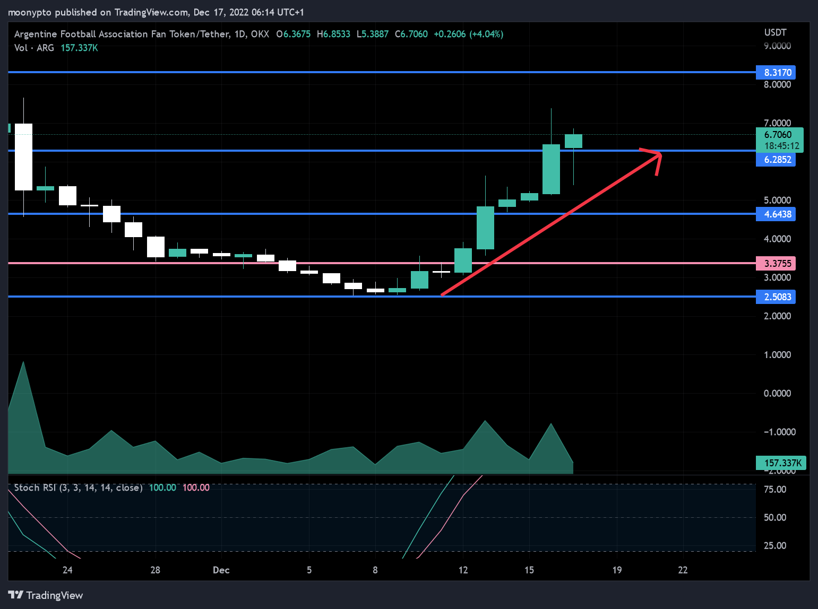Click the pink 3.3755 price level label
This screenshot has height=609, width=818.
pos(776,264)
